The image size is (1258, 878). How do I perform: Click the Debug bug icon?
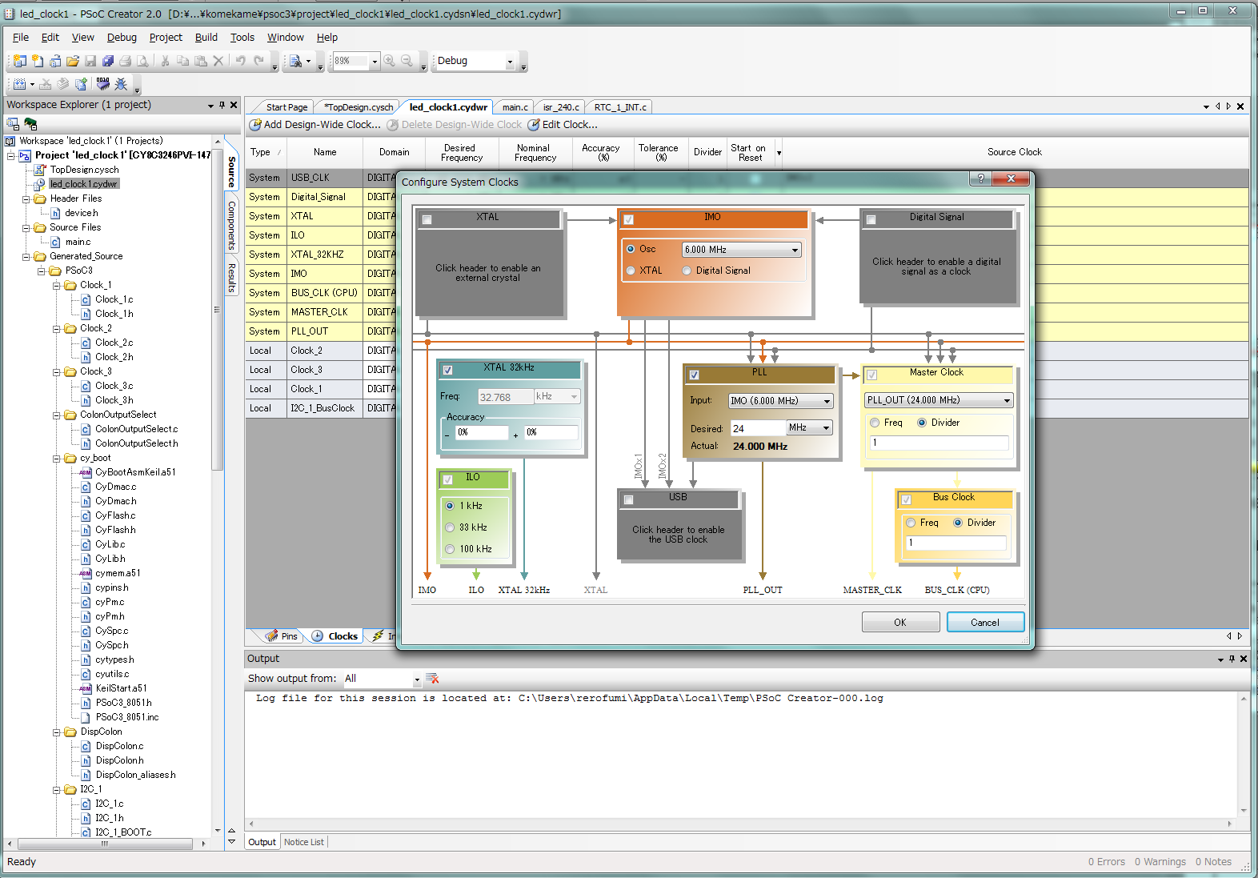pos(121,84)
